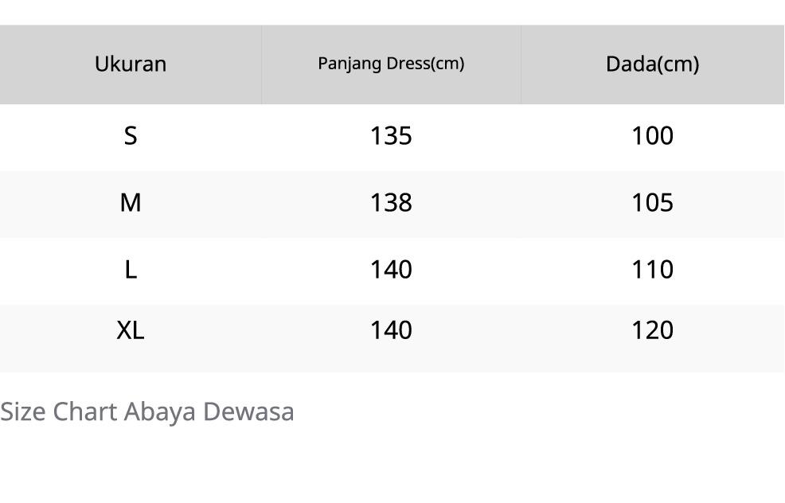
Task: Click the 105 chest measurement value
Action: point(652,203)
